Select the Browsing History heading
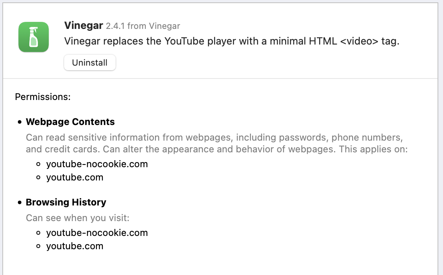 [66, 202]
